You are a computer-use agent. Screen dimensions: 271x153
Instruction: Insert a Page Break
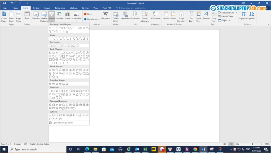18,17
